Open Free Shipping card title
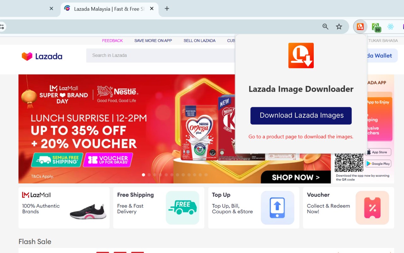 [x=135, y=195]
